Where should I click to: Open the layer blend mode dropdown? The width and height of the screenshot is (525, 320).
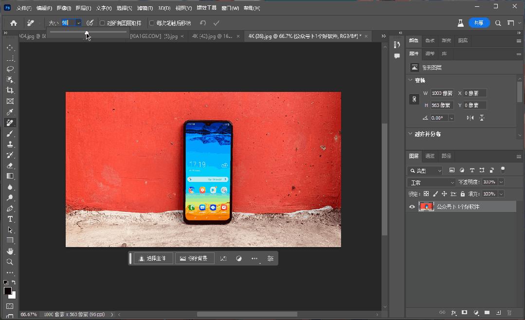(431, 181)
